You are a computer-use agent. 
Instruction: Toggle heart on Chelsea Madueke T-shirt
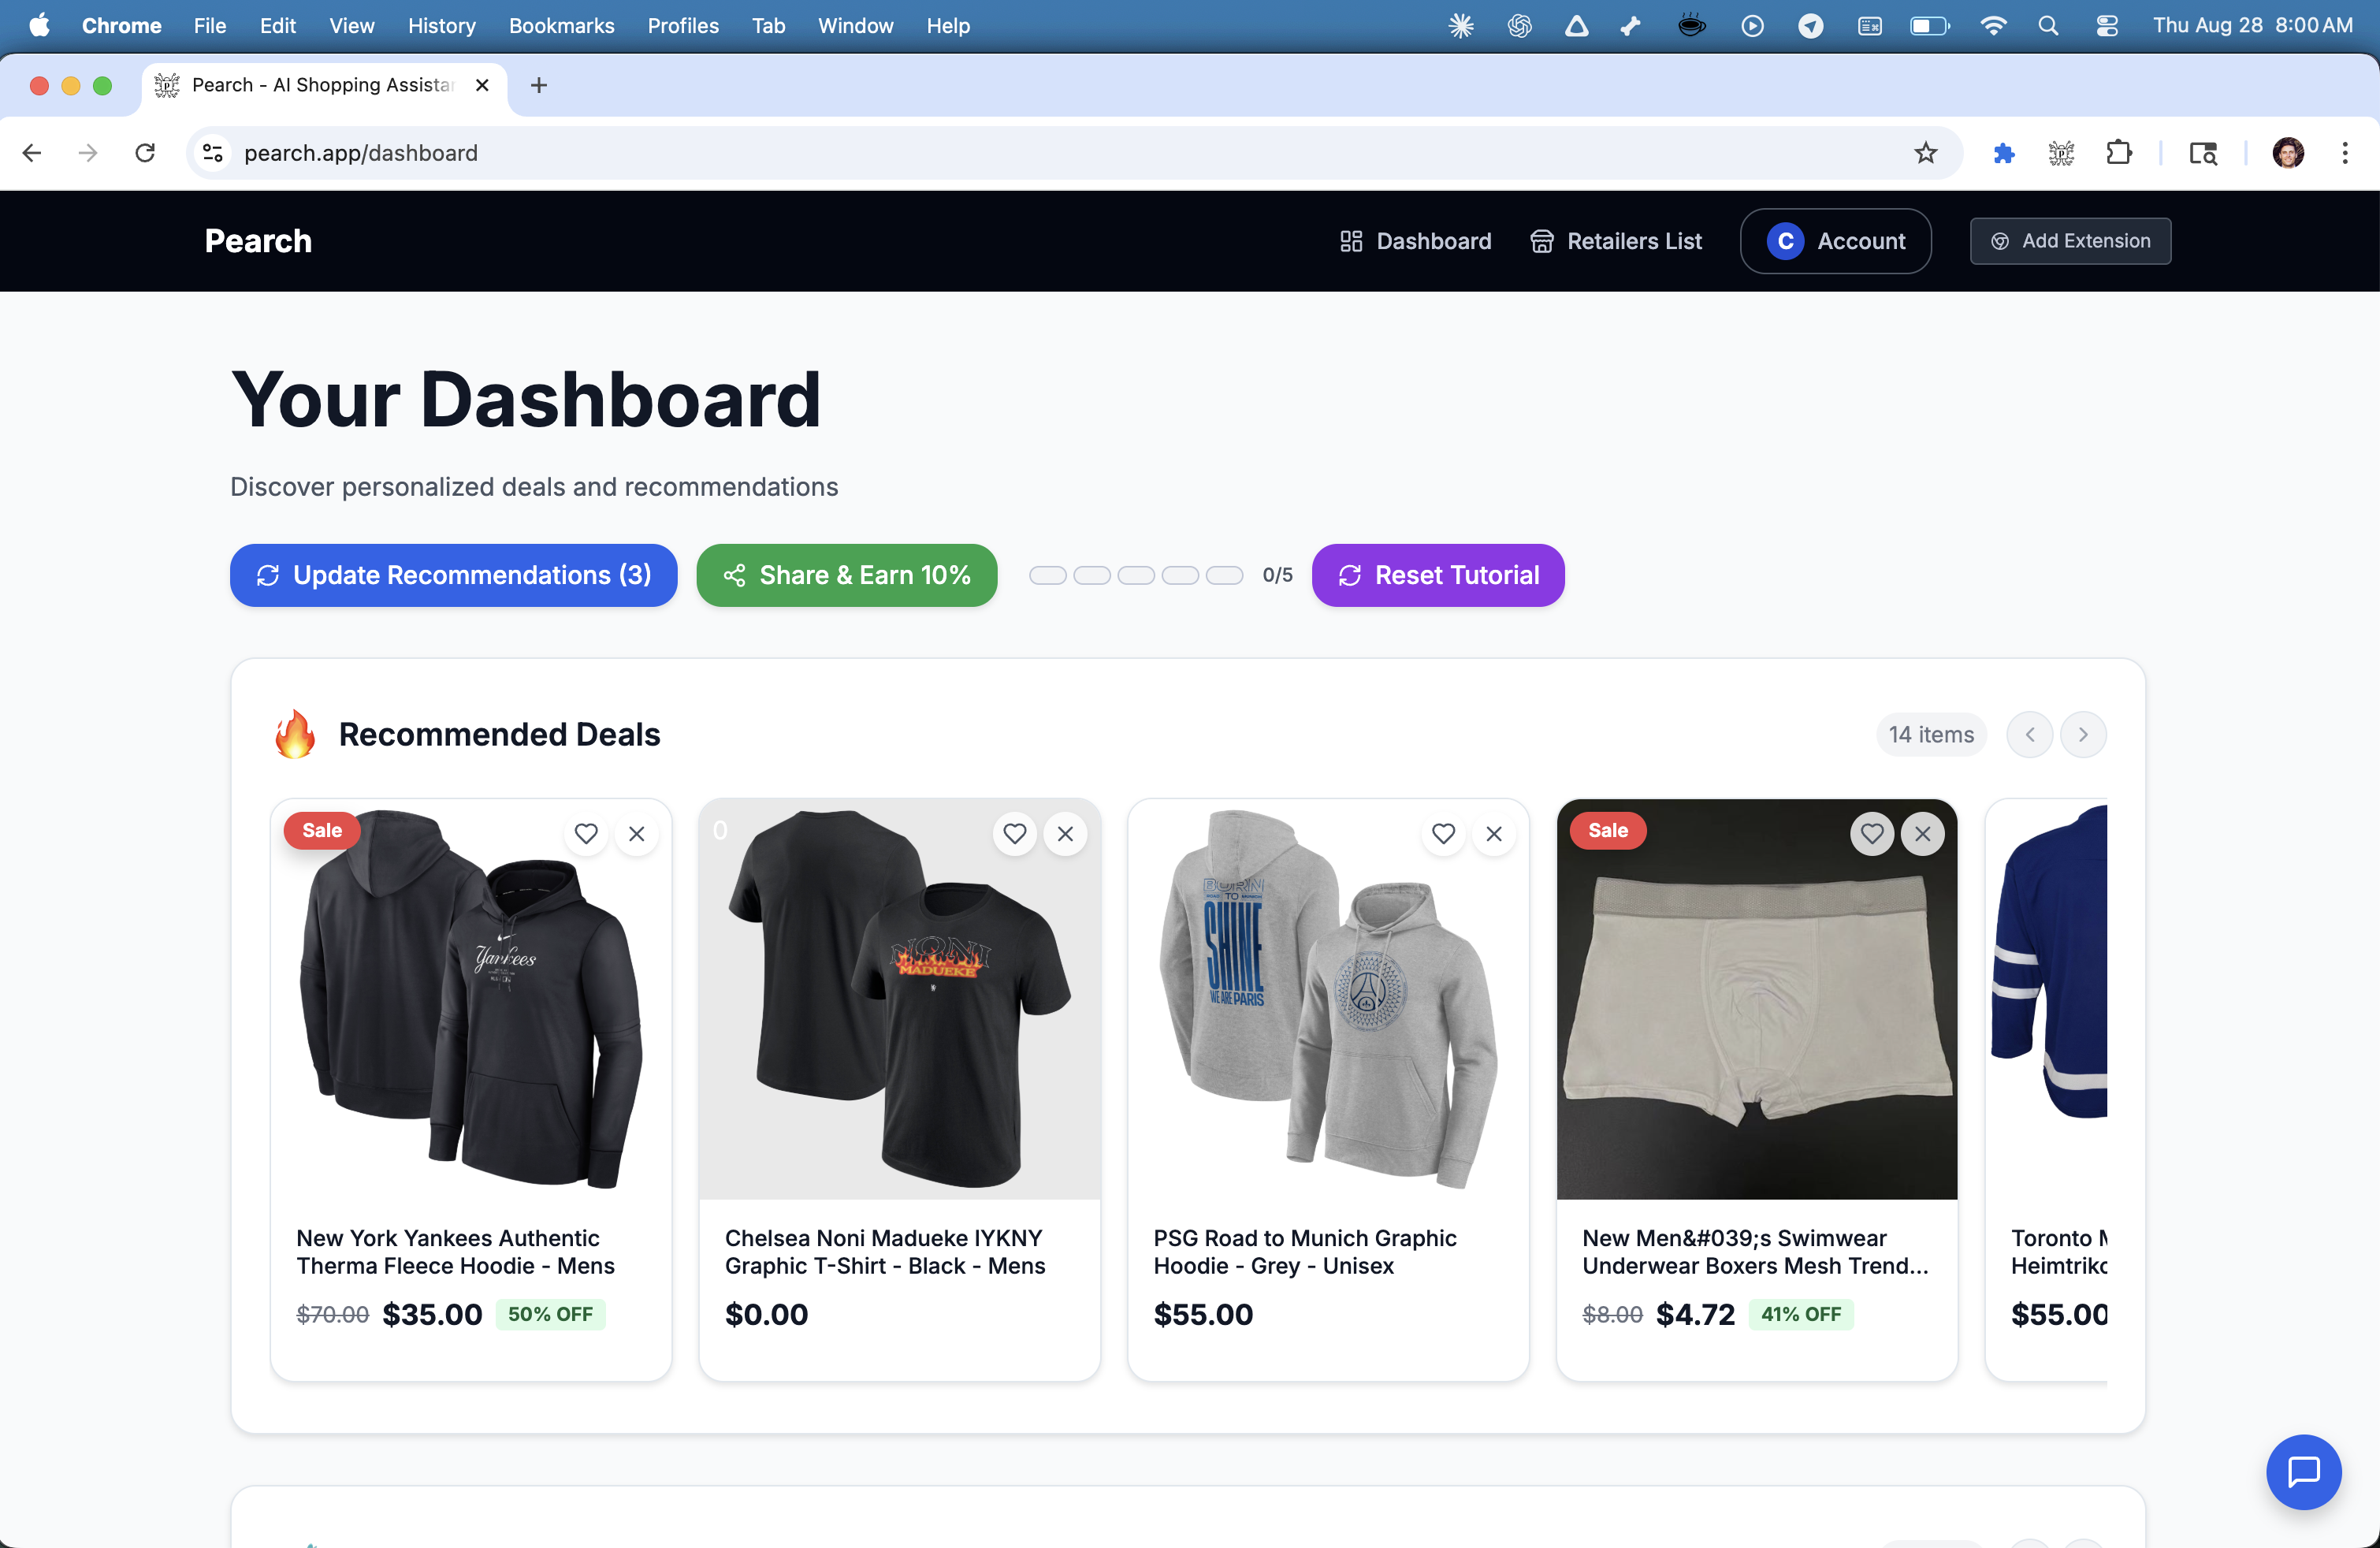tap(1014, 833)
